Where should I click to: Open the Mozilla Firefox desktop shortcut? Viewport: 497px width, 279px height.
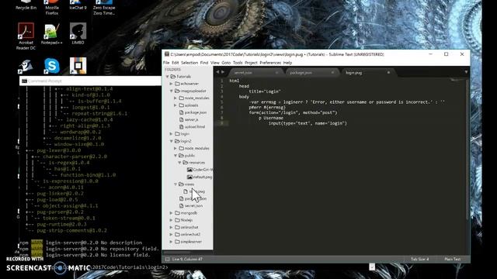click(x=52, y=7)
